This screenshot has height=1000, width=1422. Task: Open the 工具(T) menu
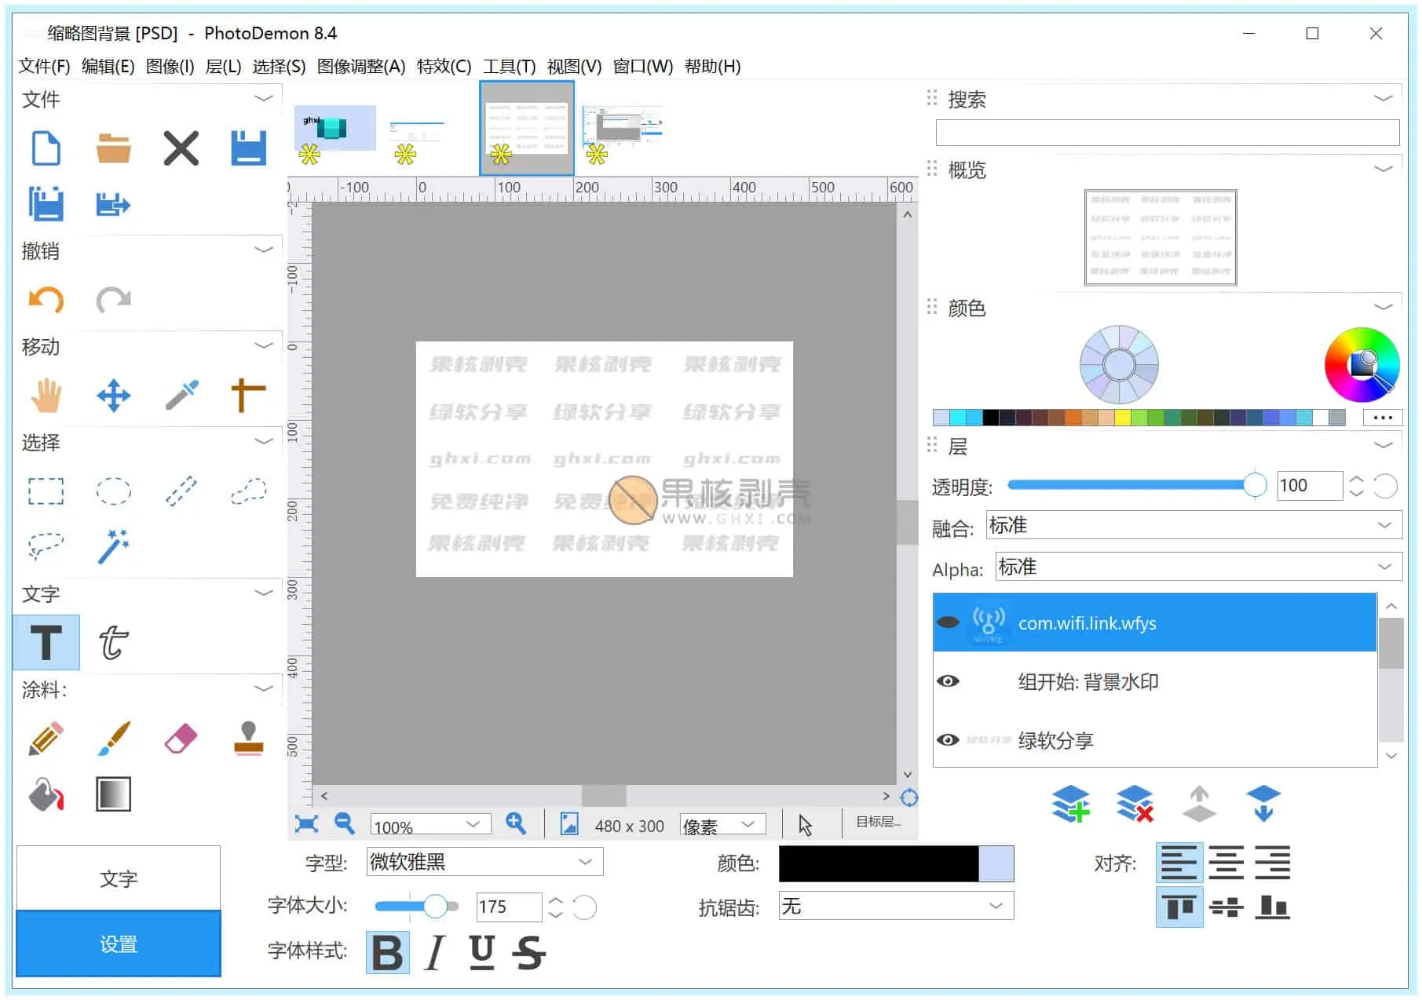coord(509,66)
